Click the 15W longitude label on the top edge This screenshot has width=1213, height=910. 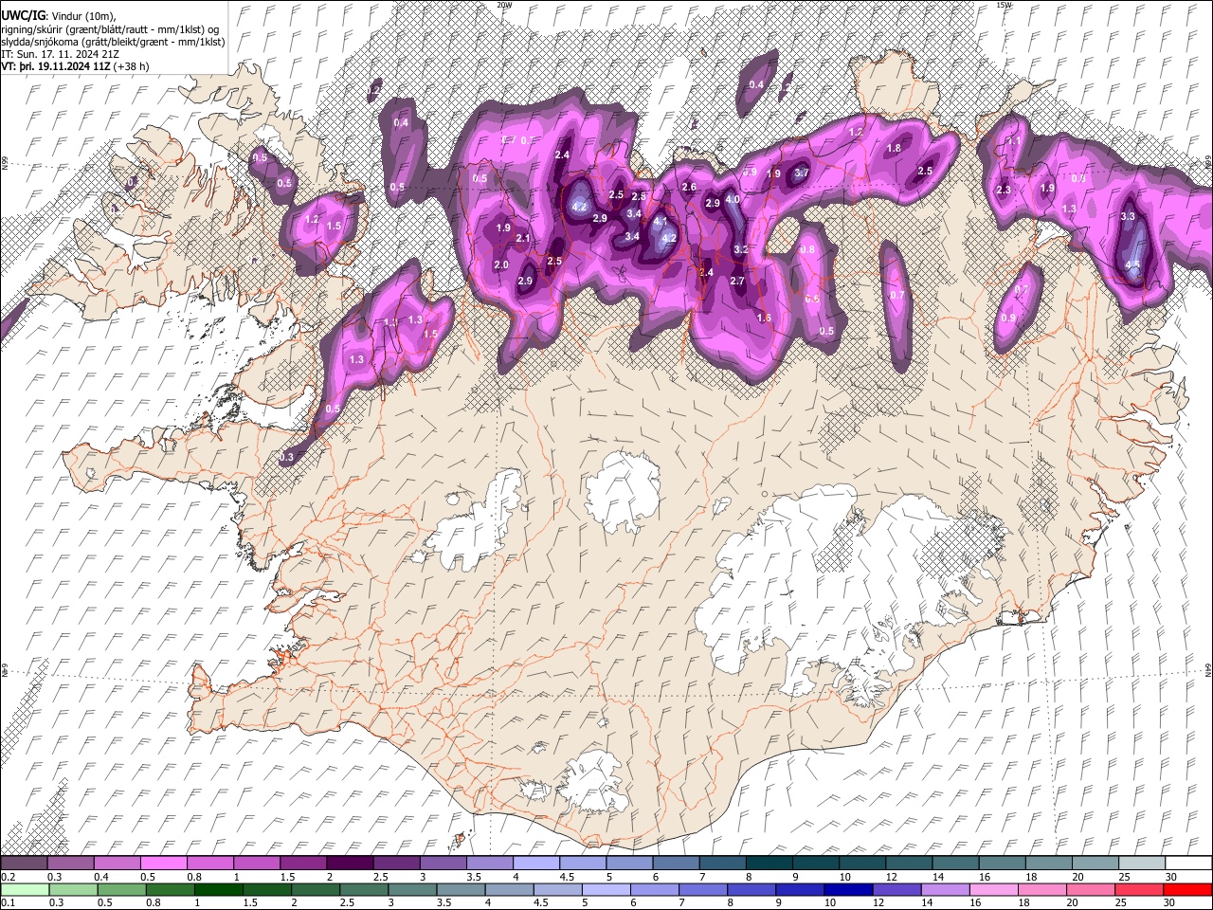pyautogui.click(x=1004, y=5)
